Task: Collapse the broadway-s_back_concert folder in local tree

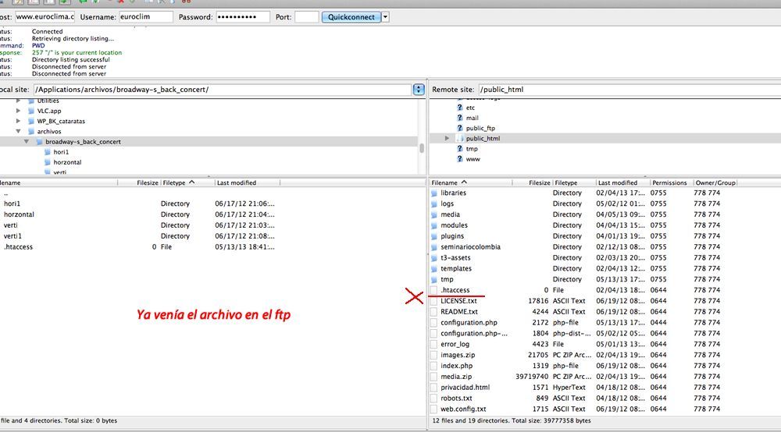Action: pos(27,142)
